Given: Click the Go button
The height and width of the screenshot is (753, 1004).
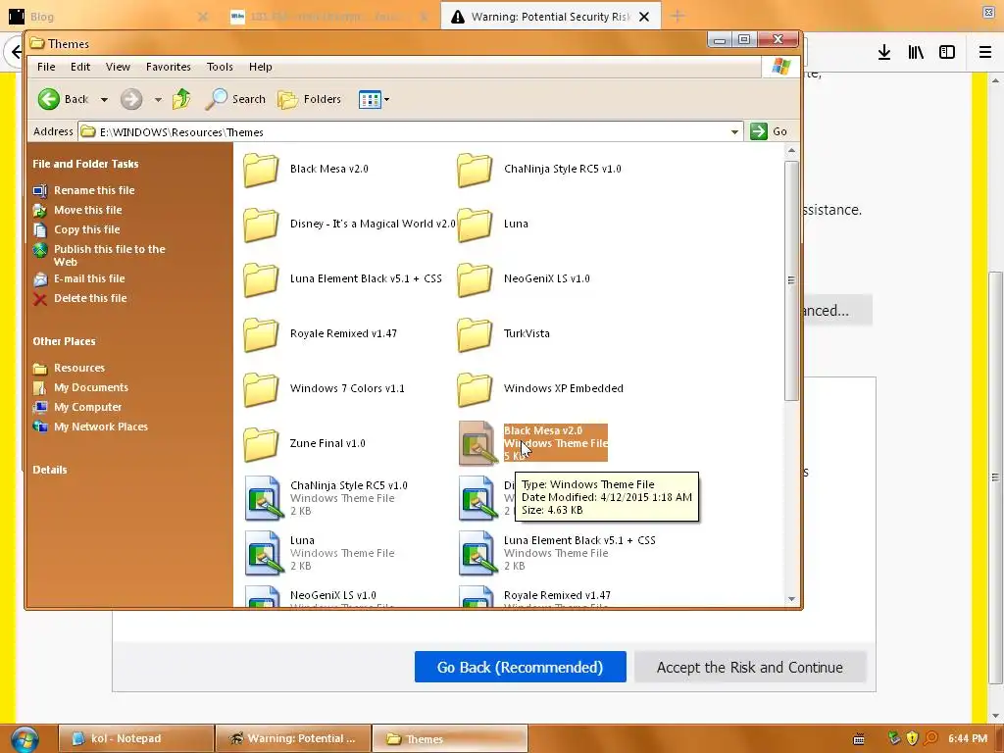Looking at the screenshot, I should tap(769, 131).
